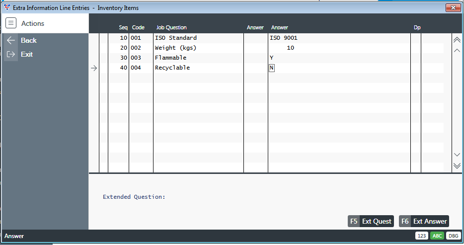The width and height of the screenshot is (464, 245).
Task: Click the Exit door icon
Action: [x=11, y=54]
